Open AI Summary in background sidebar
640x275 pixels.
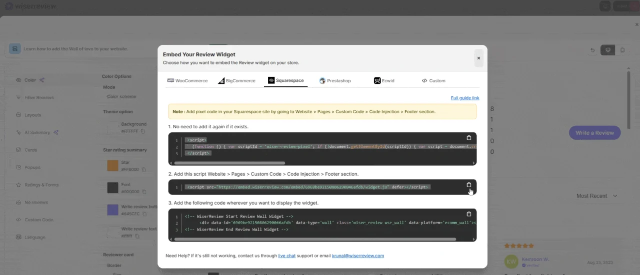(37, 132)
